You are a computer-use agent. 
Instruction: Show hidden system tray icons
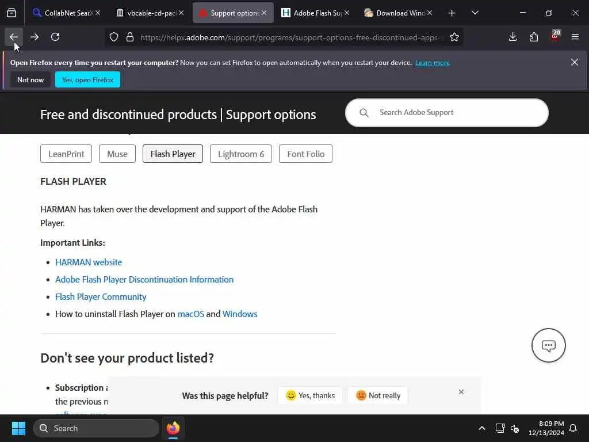coord(482,428)
